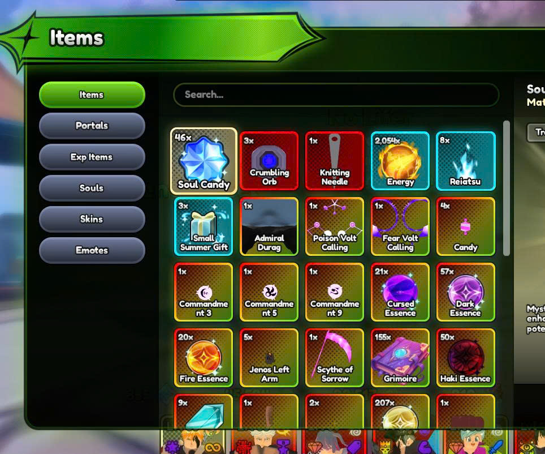This screenshot has width=545, height=454.
Task: Click the item list scrollbar
Action: click(507, 188)
